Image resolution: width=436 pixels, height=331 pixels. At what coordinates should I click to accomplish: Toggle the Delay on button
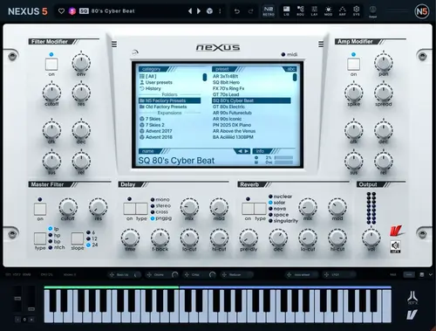coord(129,209)
